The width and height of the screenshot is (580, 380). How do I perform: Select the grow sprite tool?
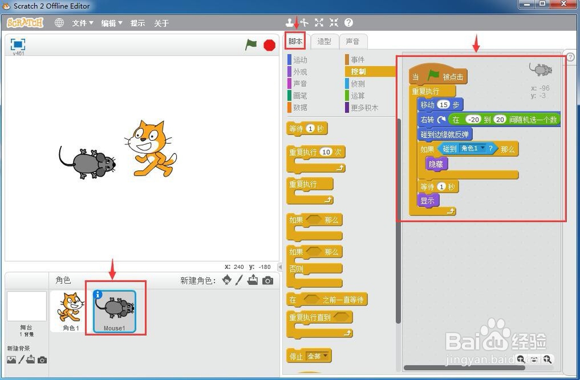tap(319, 23)
